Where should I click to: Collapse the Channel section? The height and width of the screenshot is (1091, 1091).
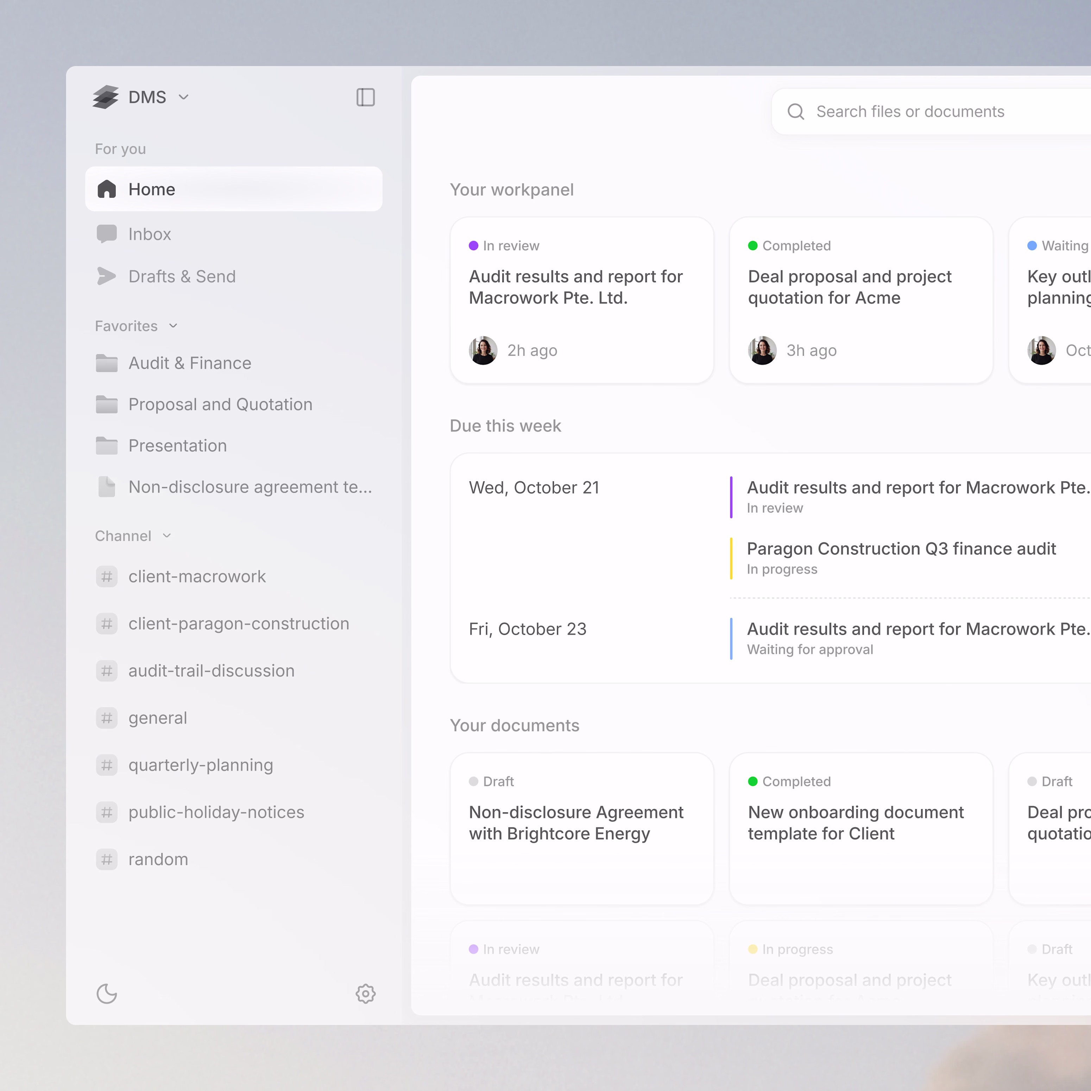[x=166, y=536]
